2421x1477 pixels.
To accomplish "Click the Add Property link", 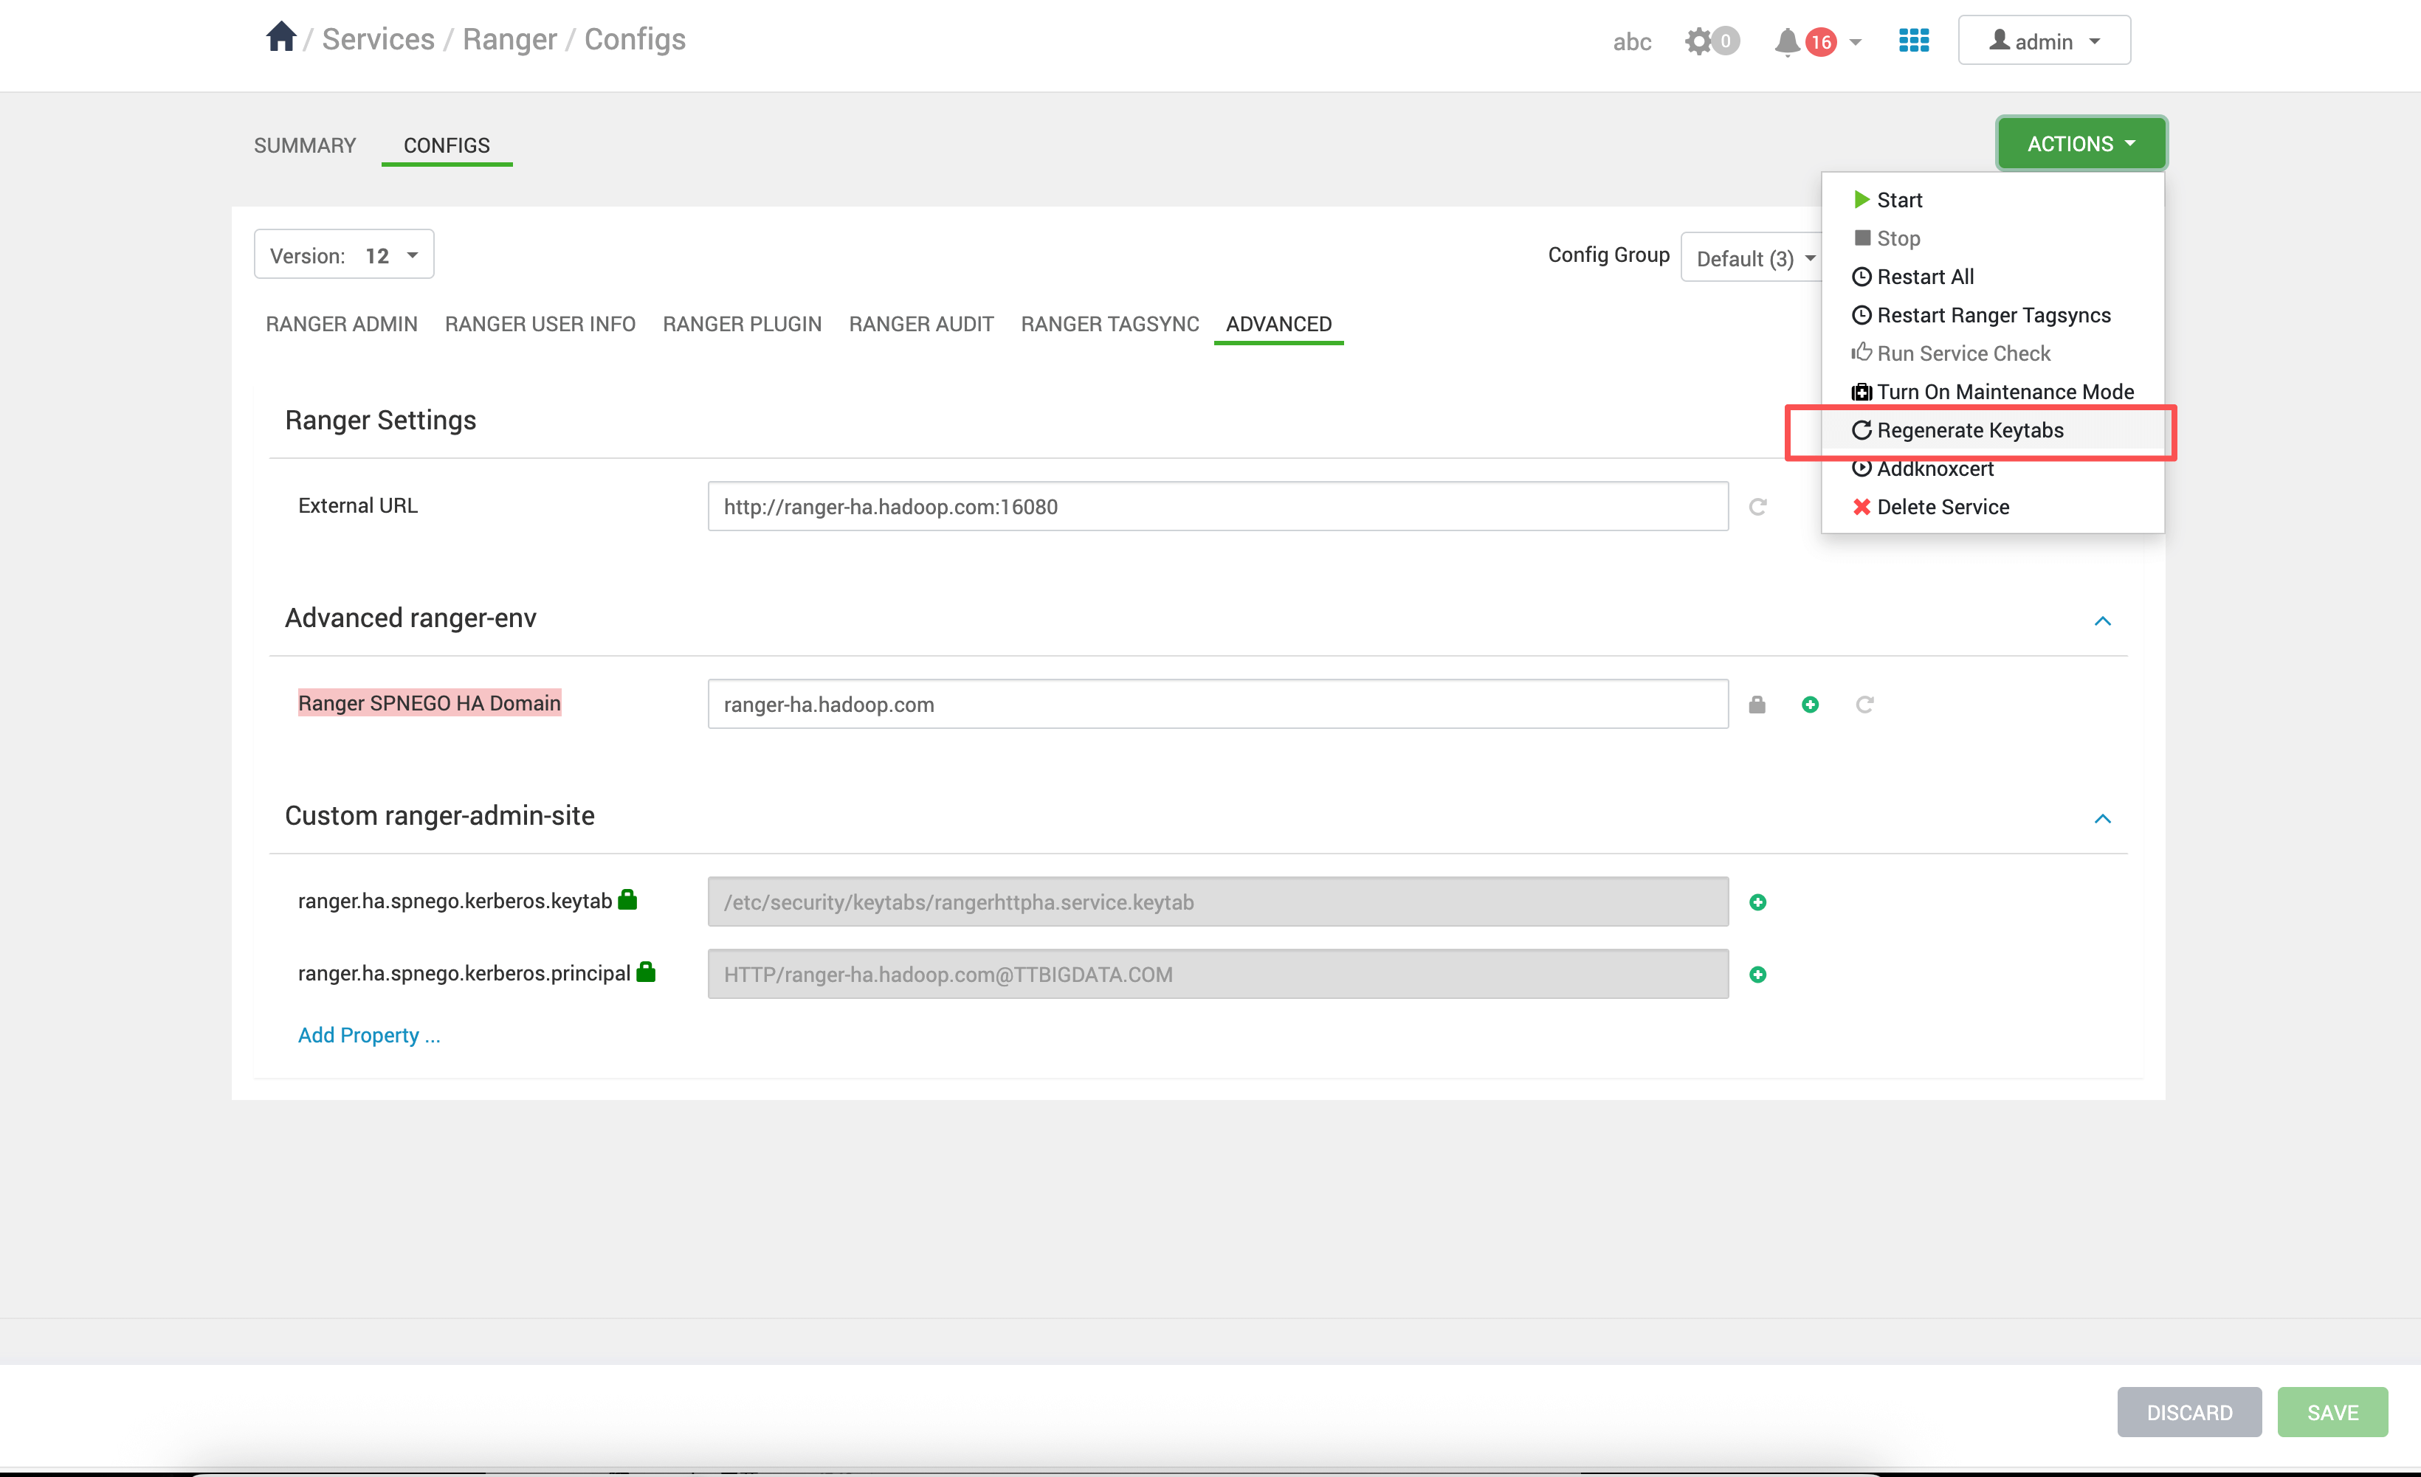I will (x=368, y=1035).
